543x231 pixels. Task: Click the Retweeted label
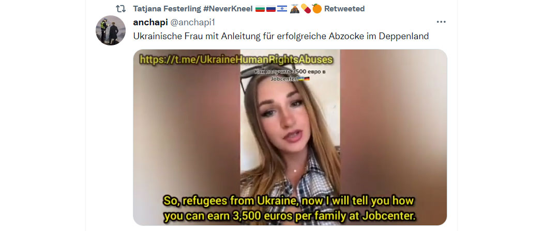pyautogui.click(x=344, y=9)
